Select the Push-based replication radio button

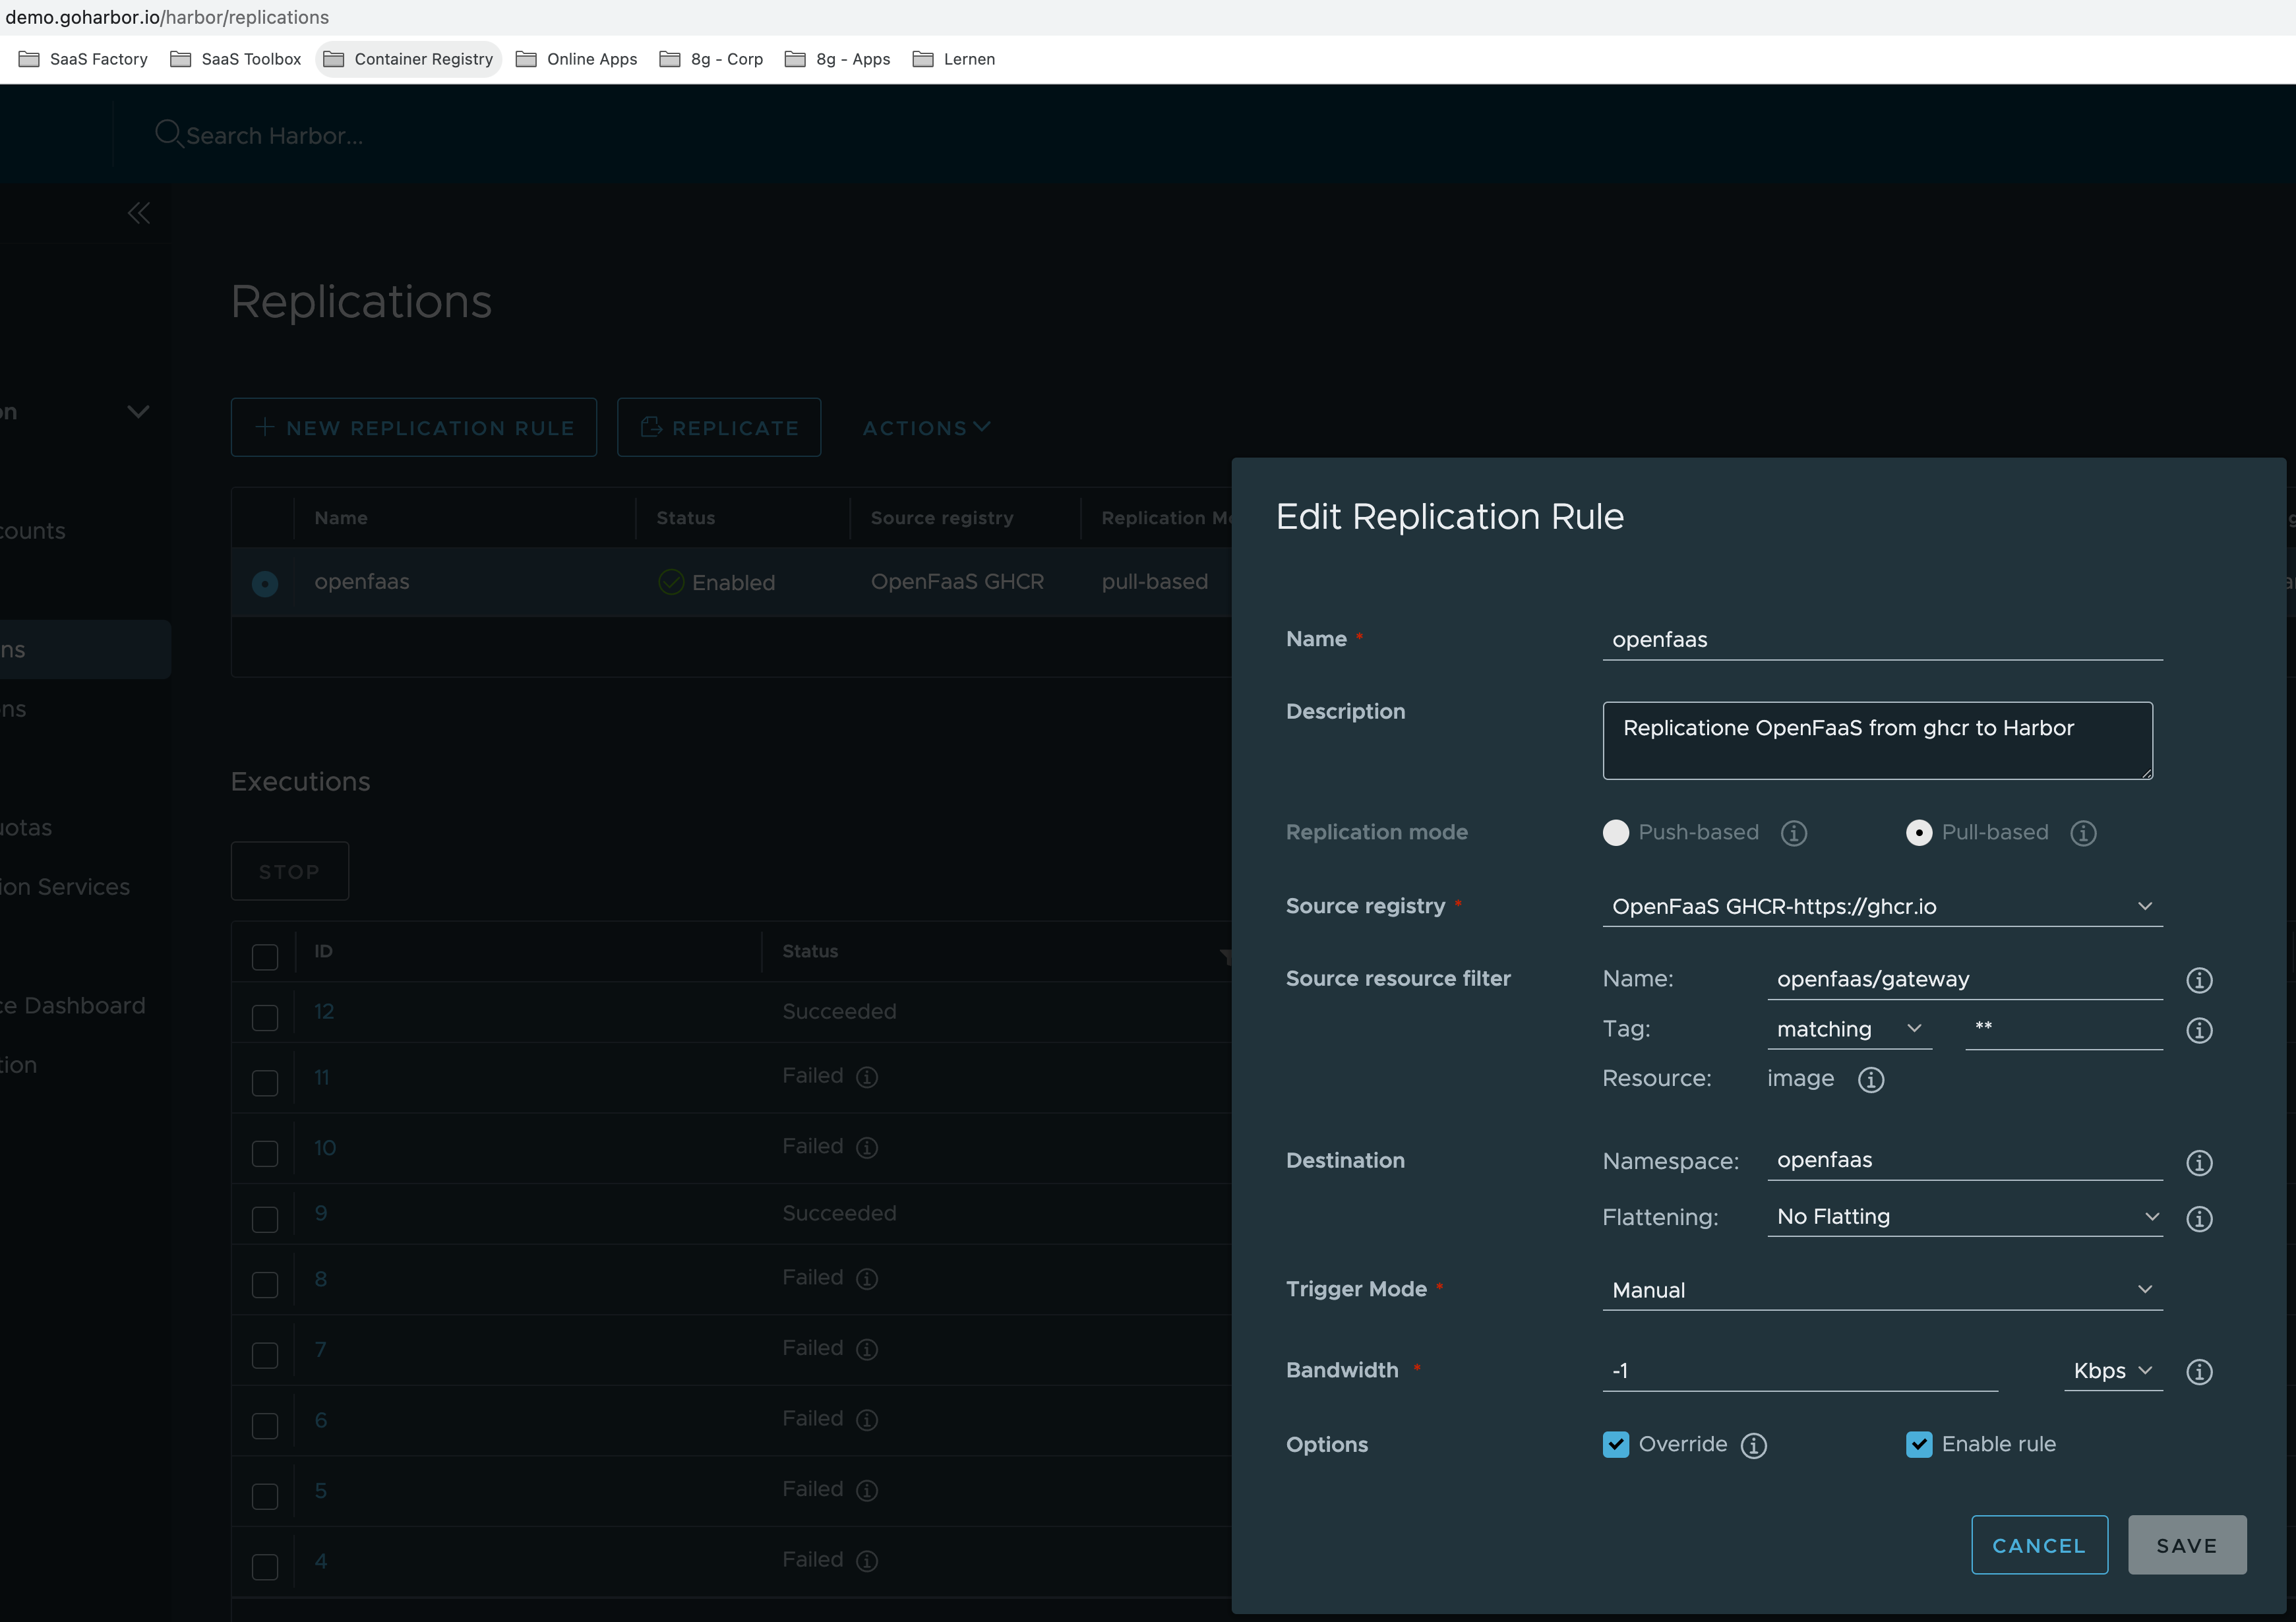coord(1616,832)
